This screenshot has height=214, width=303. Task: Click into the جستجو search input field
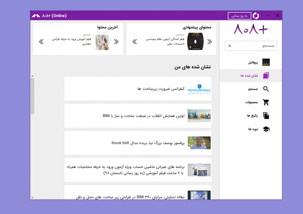click(x=251, y=46)
